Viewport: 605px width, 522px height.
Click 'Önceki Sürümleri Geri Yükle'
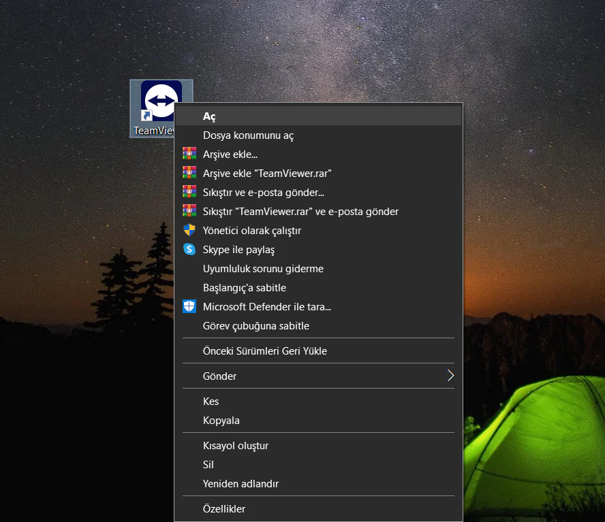click(x=265, y=351)
